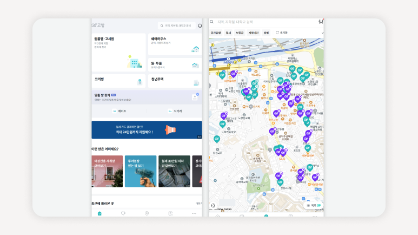Open the 계약기간 filter chip
The image size is (418, 235).
tap(254, 33)
